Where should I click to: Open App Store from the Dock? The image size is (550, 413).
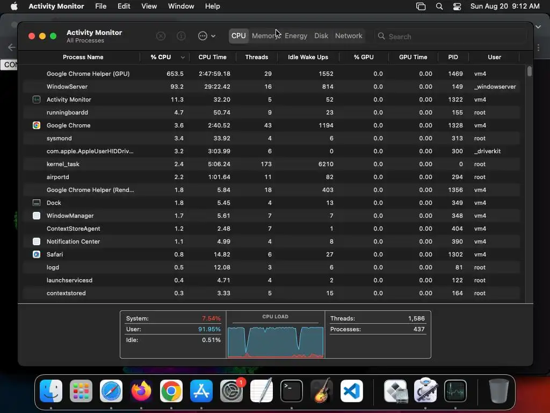click(x=201, y=391)
